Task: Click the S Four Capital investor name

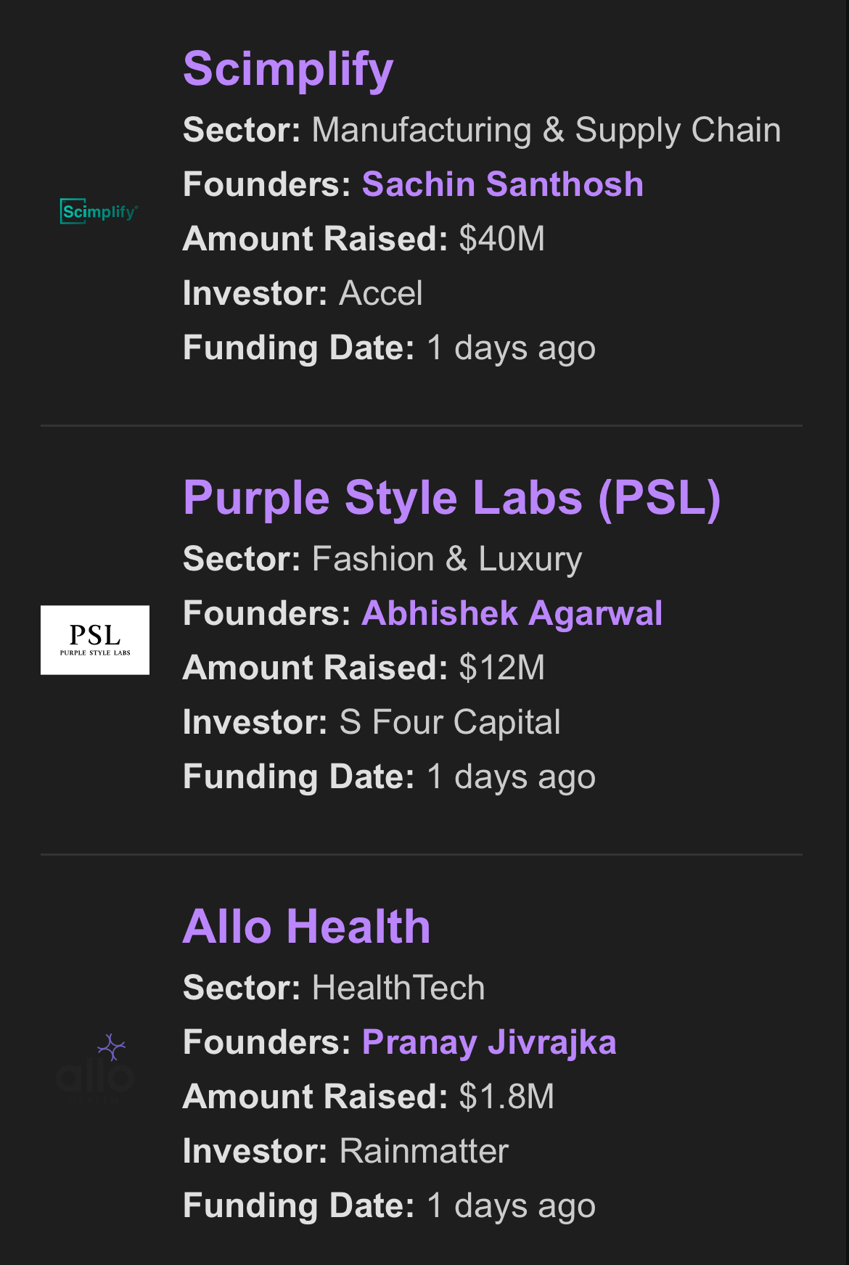Action: pos(450,723)
